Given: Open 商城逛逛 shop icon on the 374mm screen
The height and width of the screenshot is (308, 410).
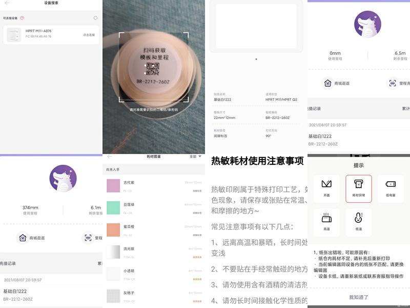Looking at the screenshot, I should pyautogui.click(x=23, y=238).
